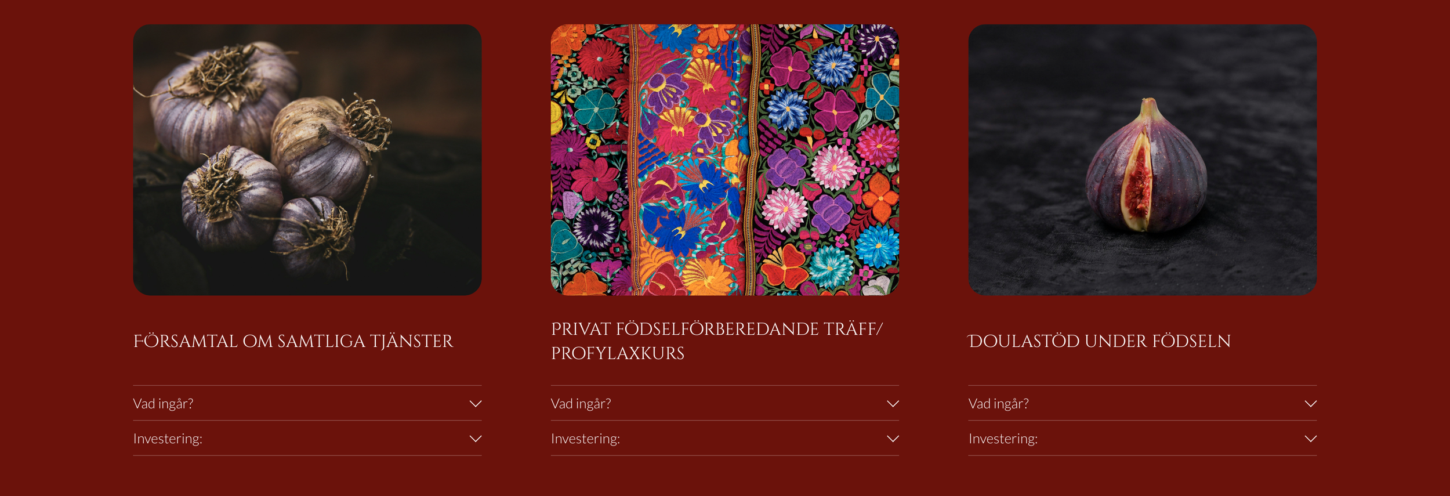
Task: Expand Vad ingår chevron under Doulastöd
Action: point(1311,404)
